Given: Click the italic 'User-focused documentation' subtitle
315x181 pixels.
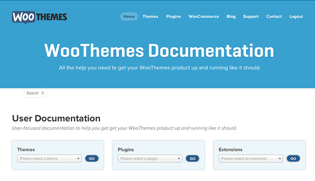Looking at the screenshot, I should 125,128.
